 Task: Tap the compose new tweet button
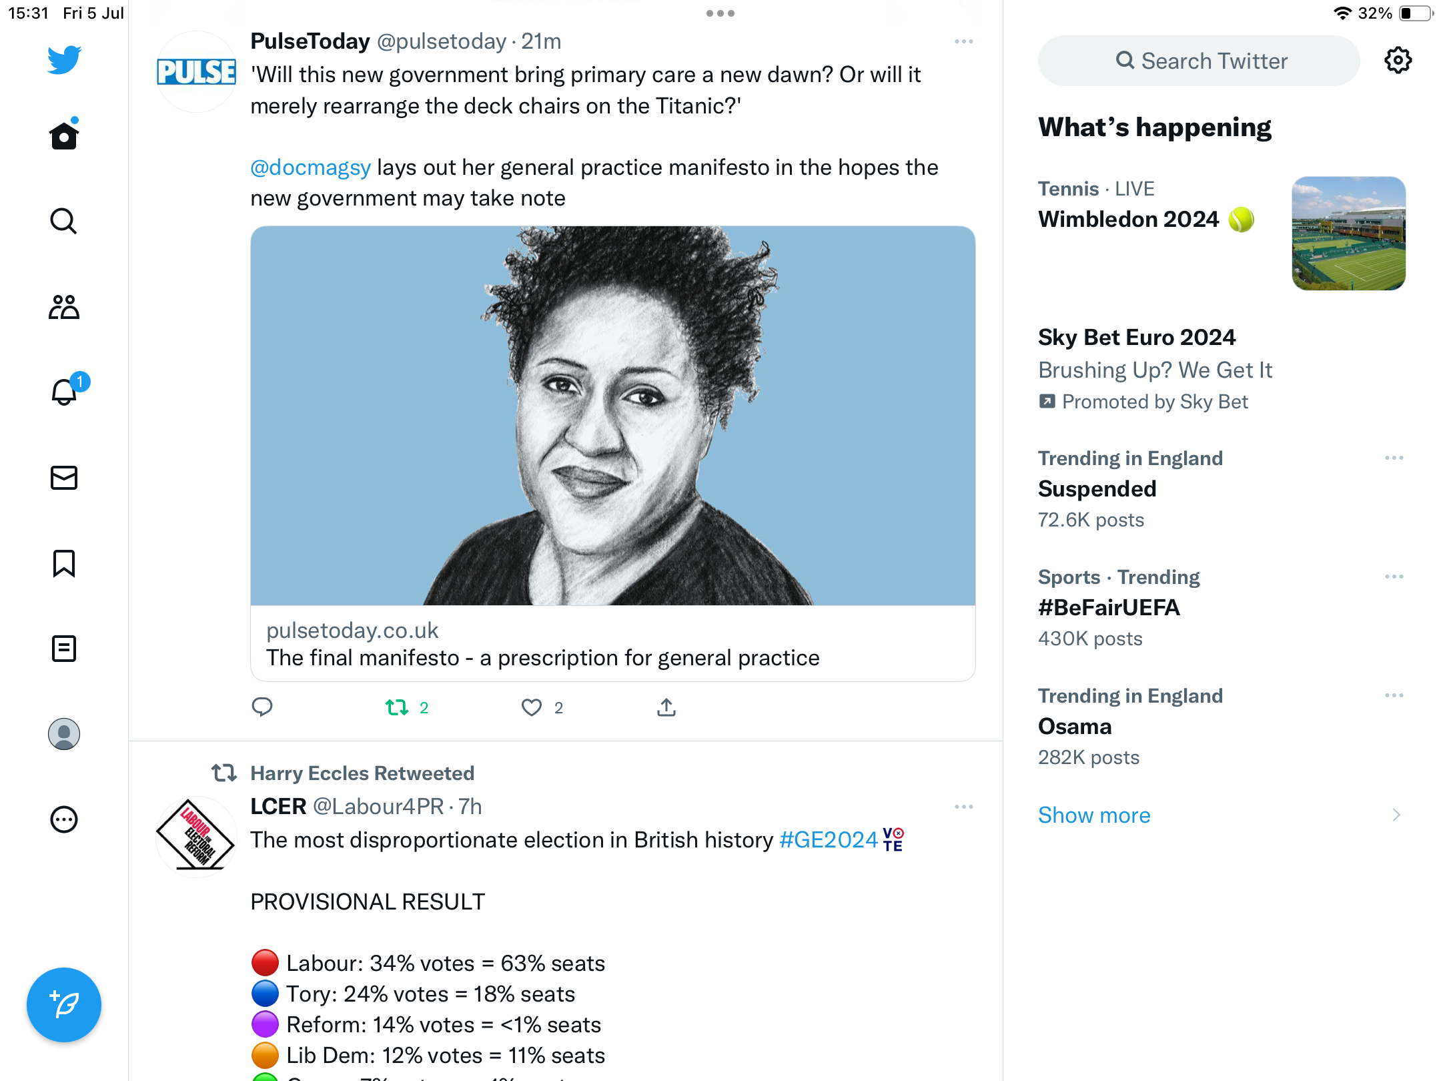[x=64, y=1005]
